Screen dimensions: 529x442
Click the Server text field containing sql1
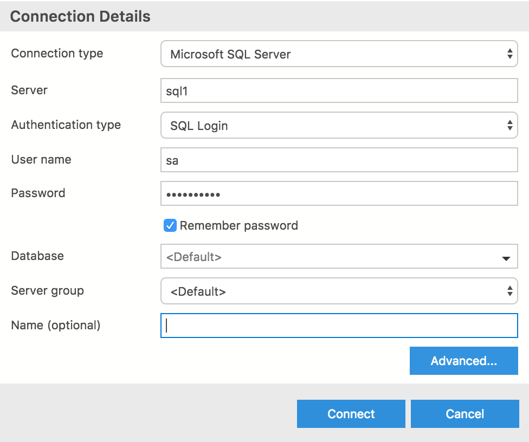[339, 91]
